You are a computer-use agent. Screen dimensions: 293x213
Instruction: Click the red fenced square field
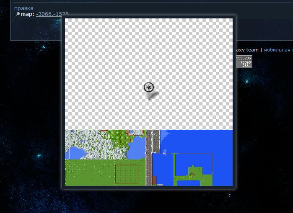[x=127, y=173]
